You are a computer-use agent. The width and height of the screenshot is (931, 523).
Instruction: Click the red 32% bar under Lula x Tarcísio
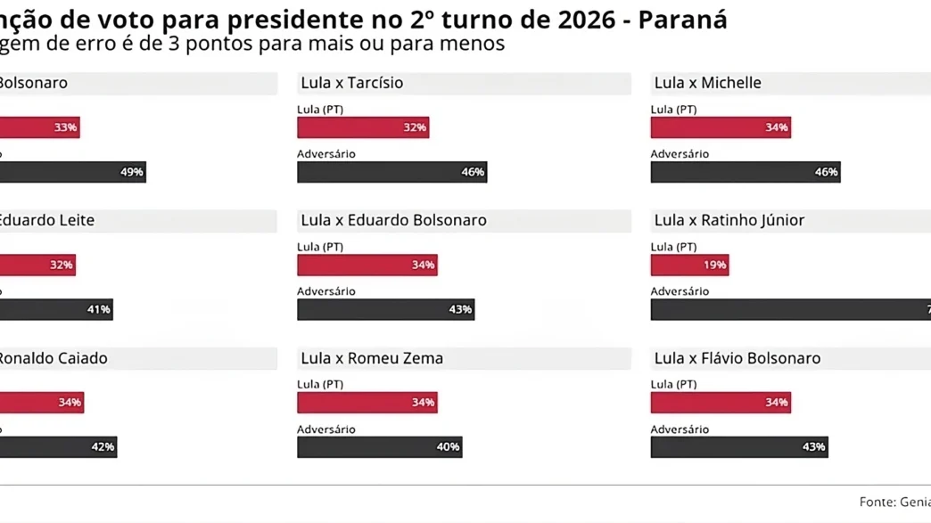click(363, 127)
